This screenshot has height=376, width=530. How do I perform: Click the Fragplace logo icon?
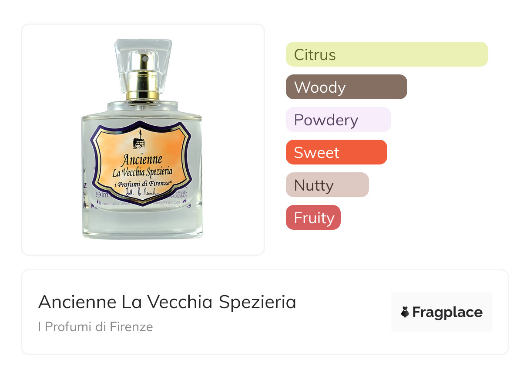click(x=405, y=312)
